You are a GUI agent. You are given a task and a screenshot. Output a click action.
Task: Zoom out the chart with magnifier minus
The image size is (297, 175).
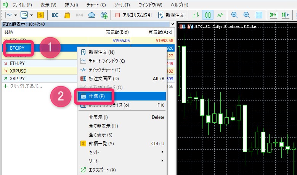247,15
